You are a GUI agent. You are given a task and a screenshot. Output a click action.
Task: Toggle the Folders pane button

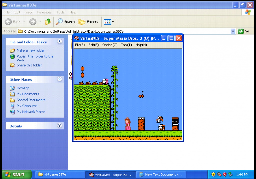click(x=88, y=22)
